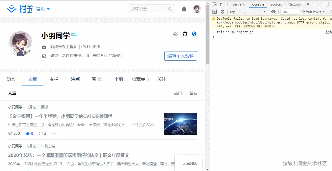Open the Weibo profile icon
332x171 pixels.
tap(176, 34)
